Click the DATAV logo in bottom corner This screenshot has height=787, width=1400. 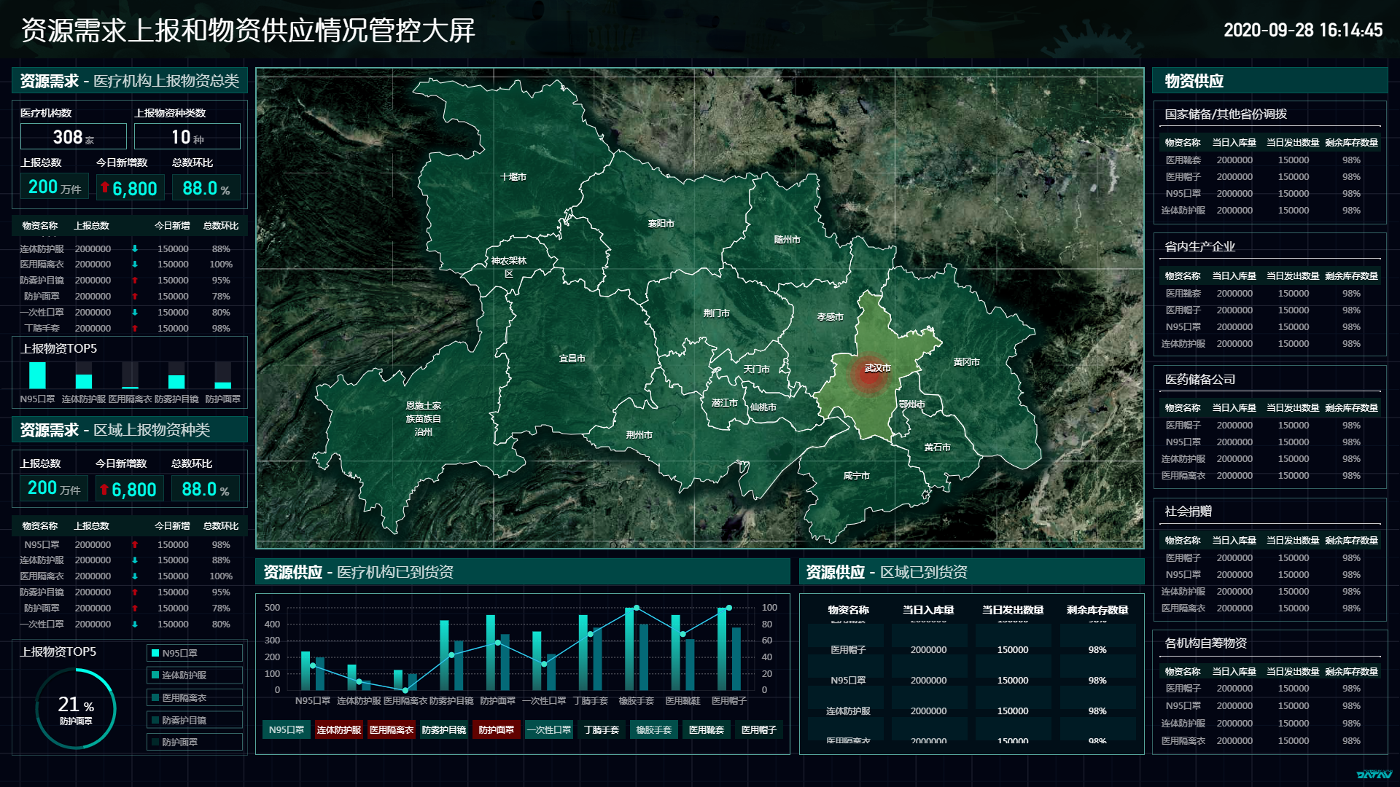tap(1374, 775)
